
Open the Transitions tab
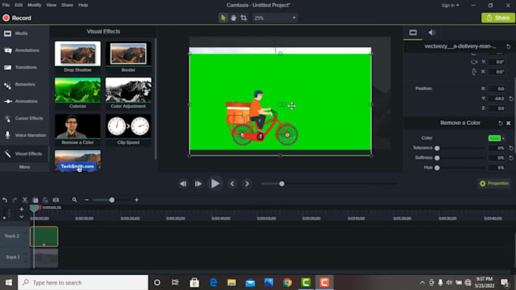tap(24, 67)
